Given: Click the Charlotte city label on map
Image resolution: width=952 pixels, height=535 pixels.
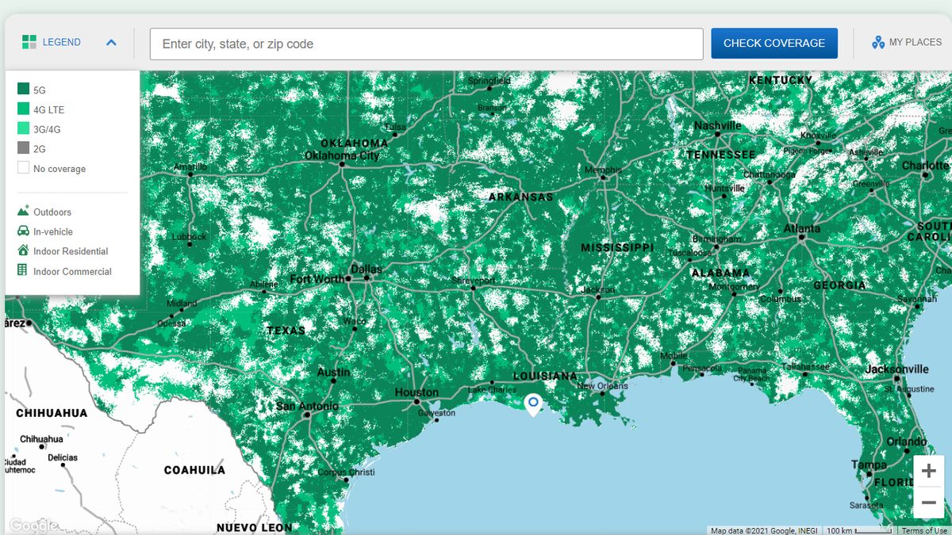Looking at the screenshot, I should point(926,166).
